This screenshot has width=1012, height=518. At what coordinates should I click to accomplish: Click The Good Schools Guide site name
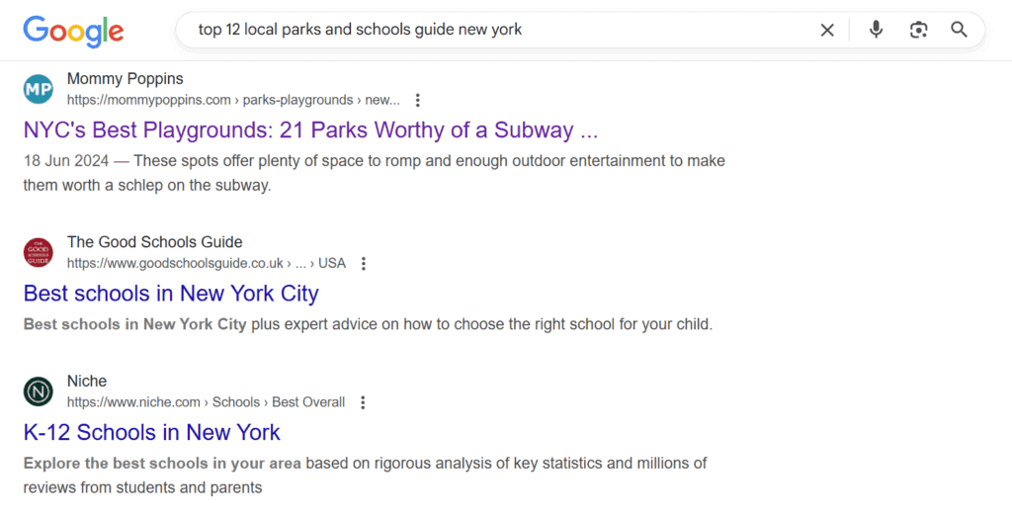coord(155,242)
